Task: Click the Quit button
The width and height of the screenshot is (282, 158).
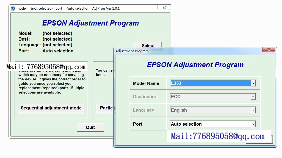Action: click(90, 127)
